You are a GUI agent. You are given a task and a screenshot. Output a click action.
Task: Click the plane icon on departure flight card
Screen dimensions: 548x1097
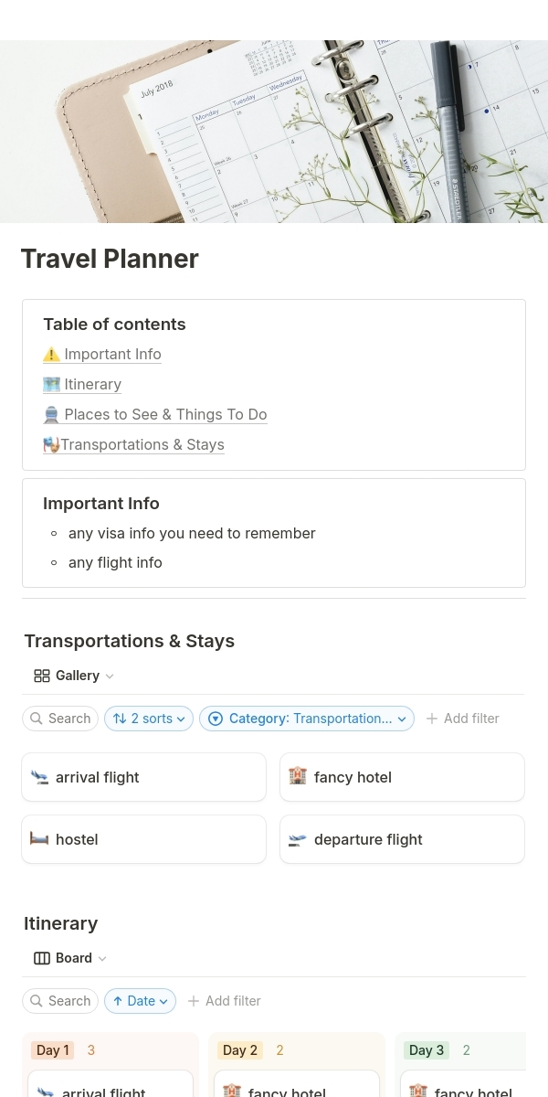click(x=298, y=839)
